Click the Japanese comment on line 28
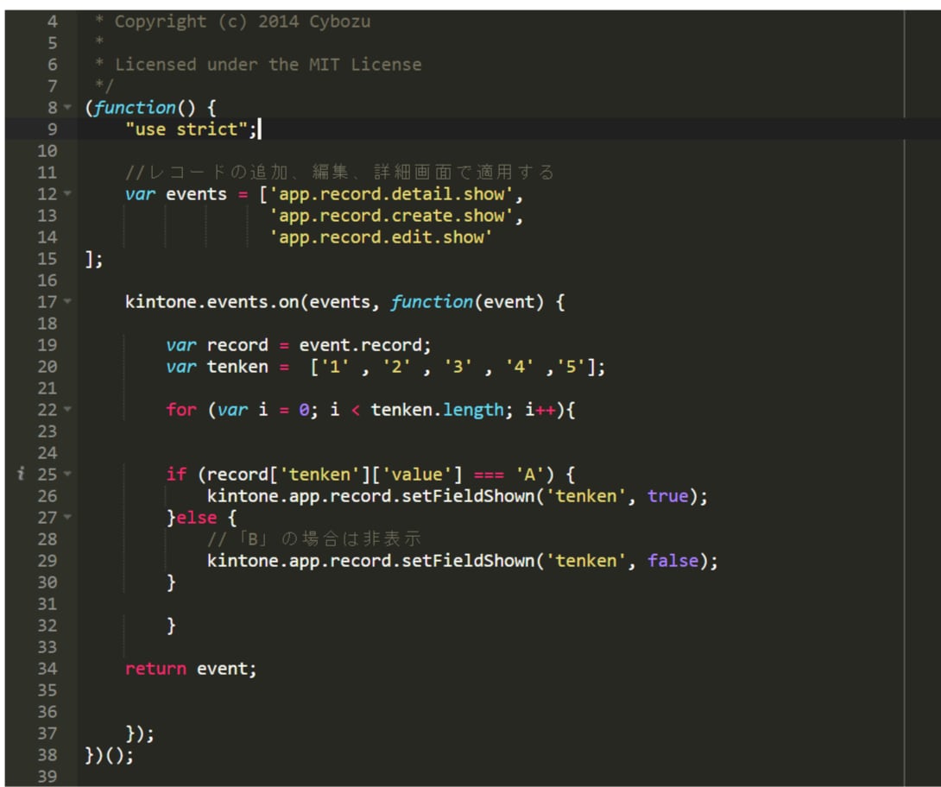 click(x=314, y=539)
